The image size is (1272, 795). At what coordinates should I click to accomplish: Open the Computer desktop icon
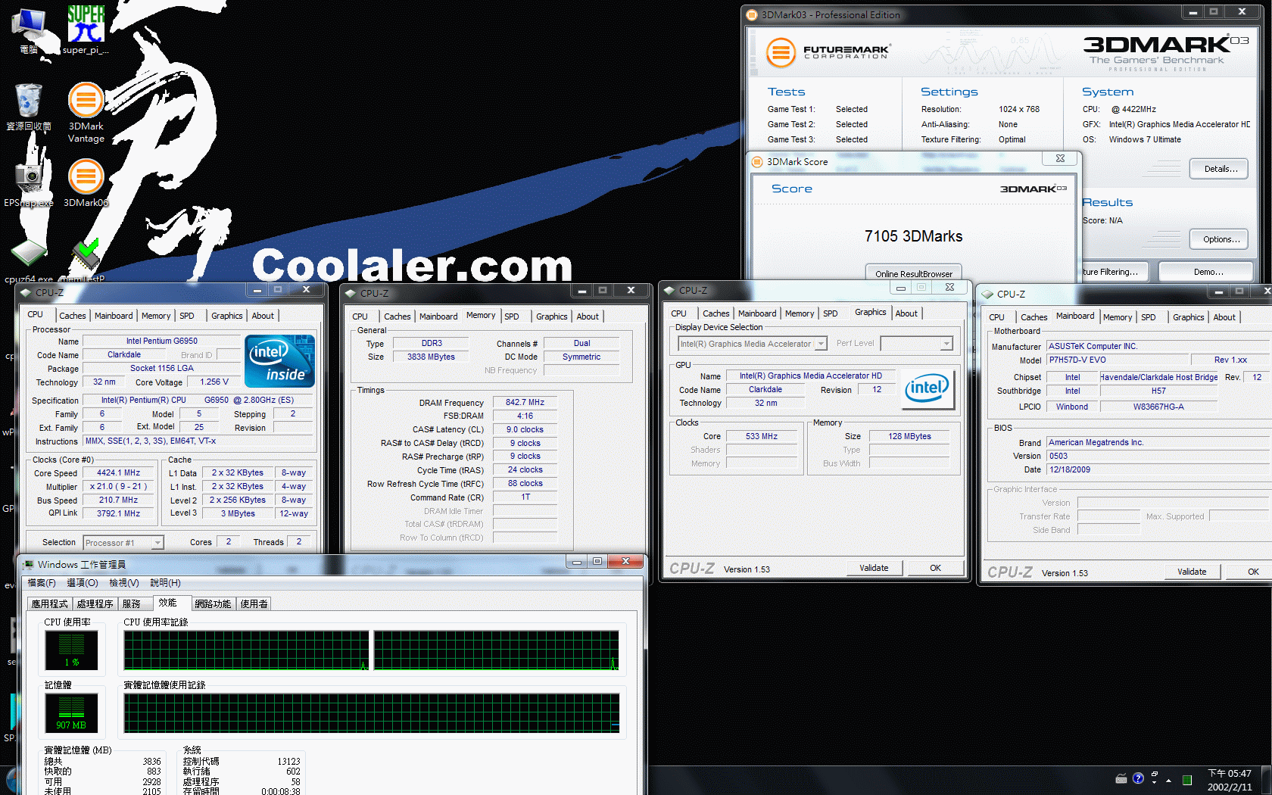tap(29, 30)
